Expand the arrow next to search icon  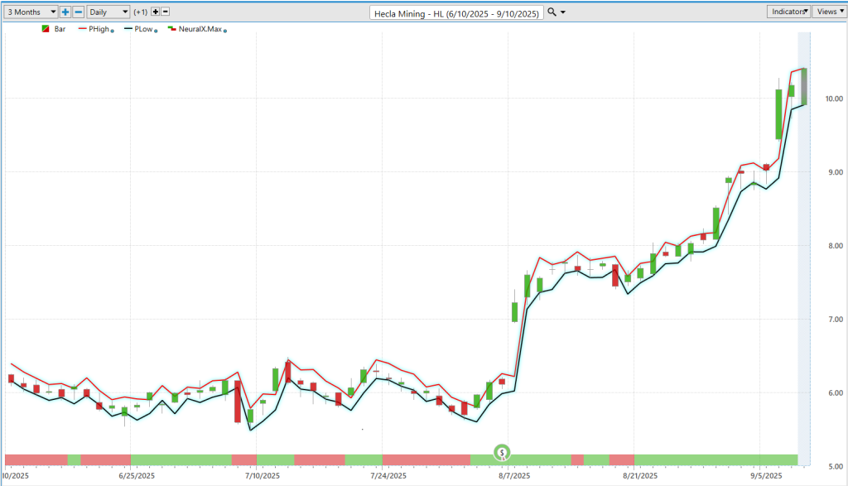coord(563,12)
